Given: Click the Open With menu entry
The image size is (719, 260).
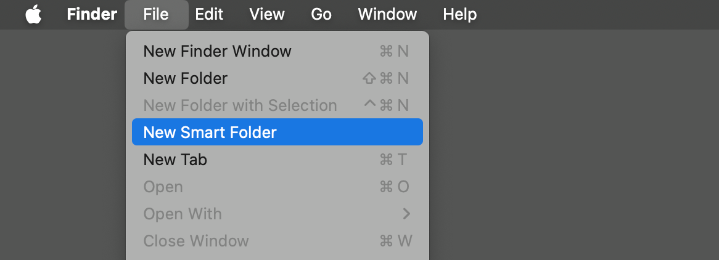Looking at the screenshot, I should coord(183,214).
